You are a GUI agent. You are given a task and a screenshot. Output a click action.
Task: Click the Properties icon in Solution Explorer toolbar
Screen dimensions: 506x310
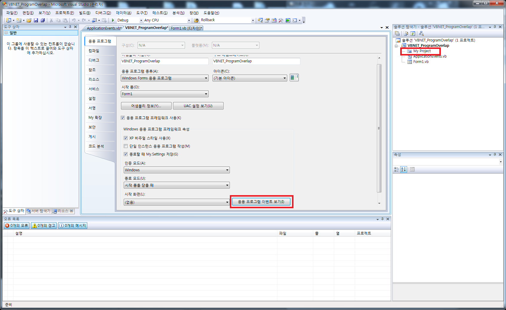(397, 33)
